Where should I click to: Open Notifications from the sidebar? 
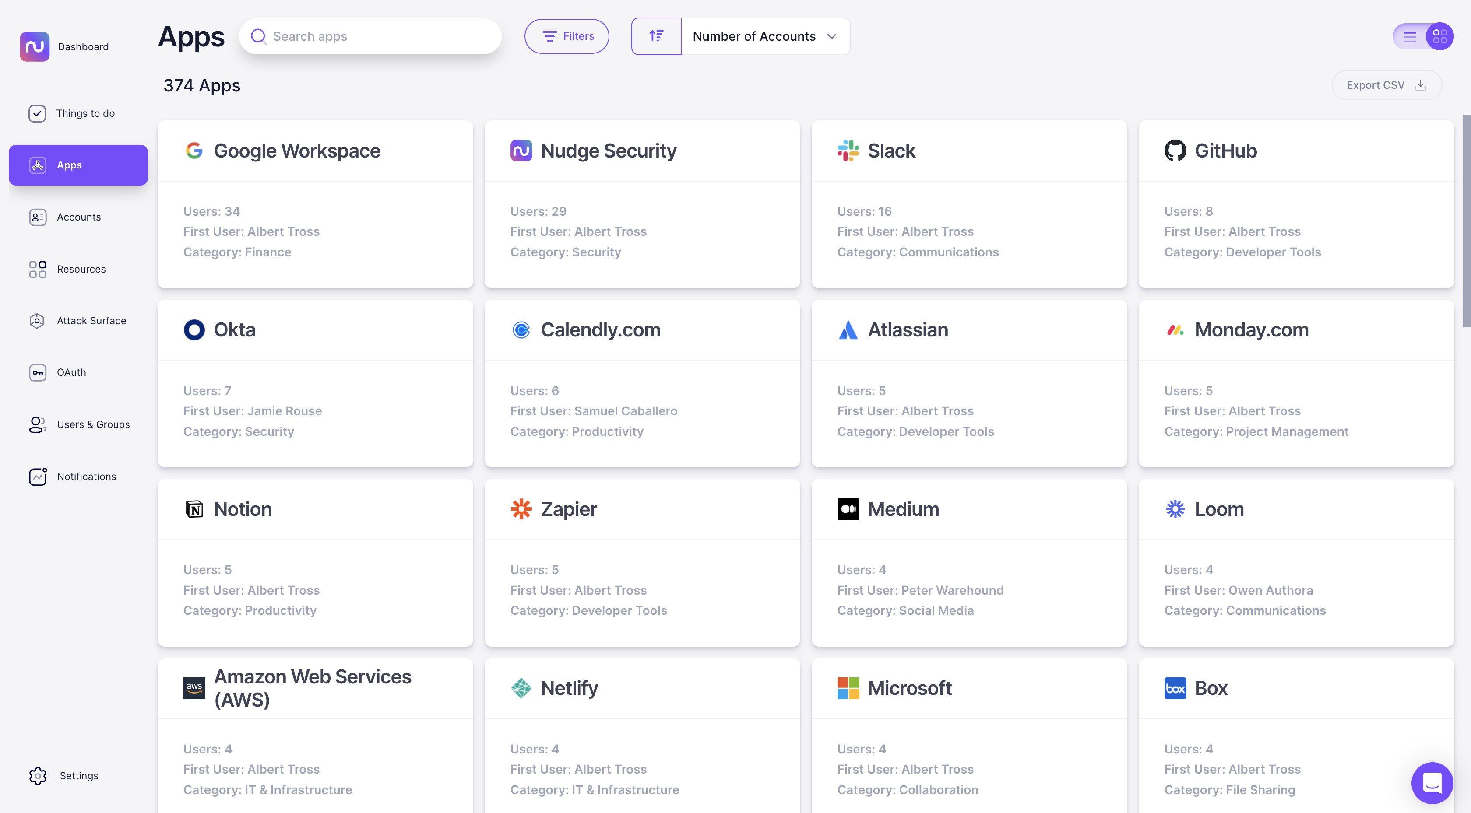pos(86,476)
